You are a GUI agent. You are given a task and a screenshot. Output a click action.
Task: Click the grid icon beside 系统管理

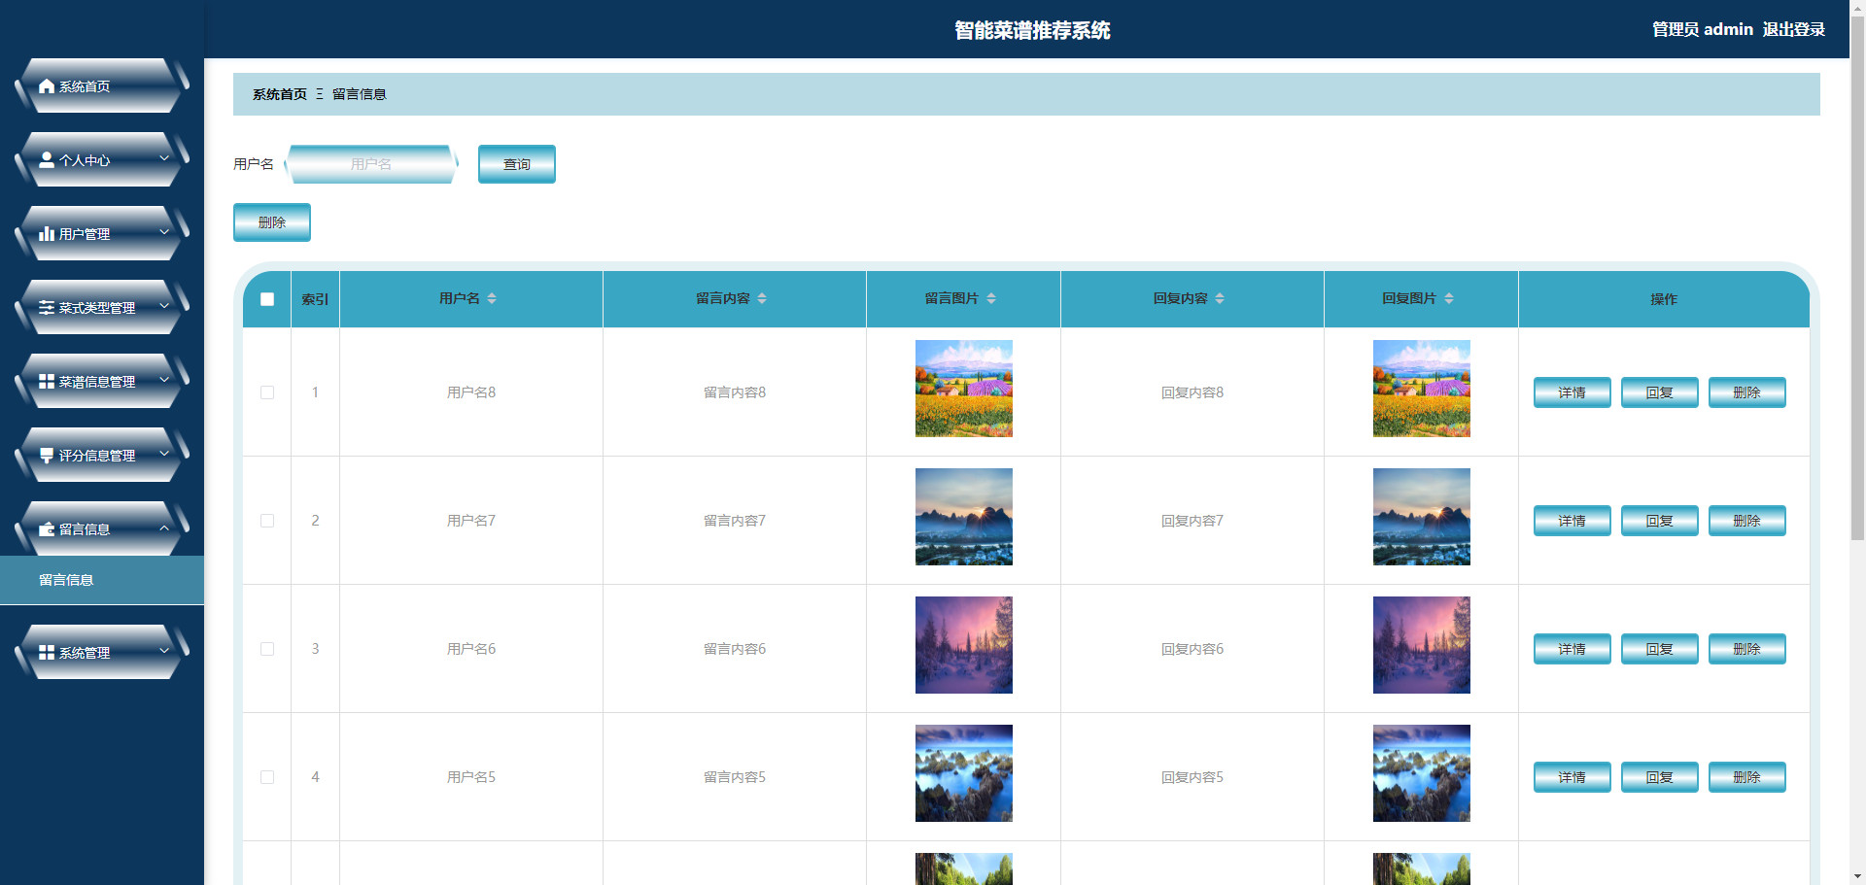(x=46, y=653)
